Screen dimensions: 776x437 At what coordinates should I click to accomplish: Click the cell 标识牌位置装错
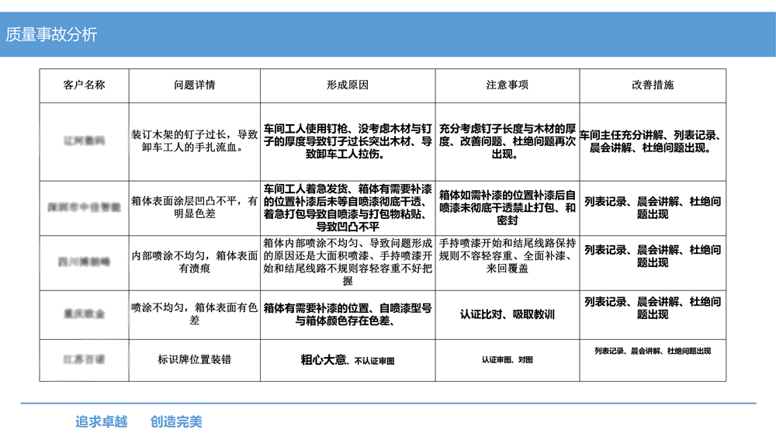(195, 360)
